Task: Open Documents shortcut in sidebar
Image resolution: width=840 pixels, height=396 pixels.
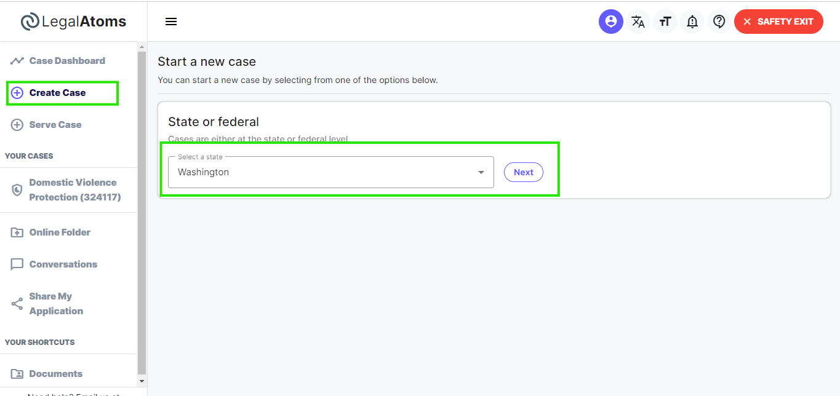Action: point(47,374)
